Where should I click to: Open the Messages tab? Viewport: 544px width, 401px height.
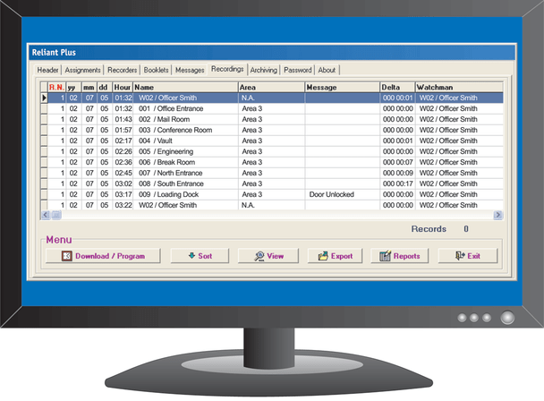pyautogui.click(x=190, y=70)
